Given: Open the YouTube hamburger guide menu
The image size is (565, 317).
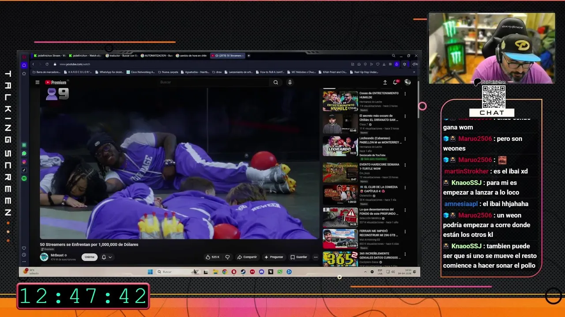Looking at the screenshot, I should (38, 82).
